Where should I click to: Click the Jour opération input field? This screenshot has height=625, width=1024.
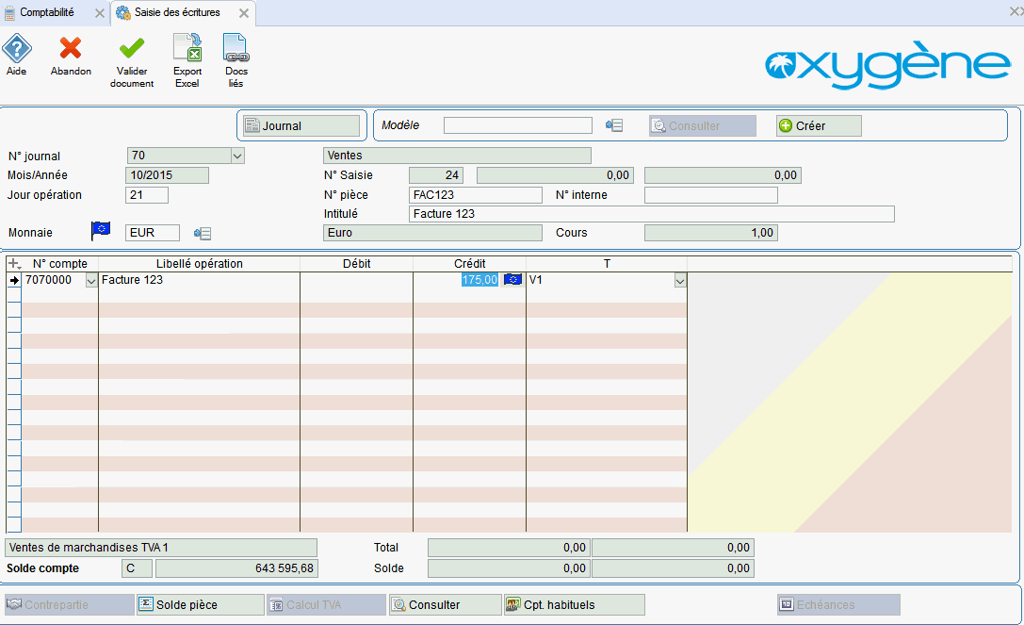(x=146, y=195)
